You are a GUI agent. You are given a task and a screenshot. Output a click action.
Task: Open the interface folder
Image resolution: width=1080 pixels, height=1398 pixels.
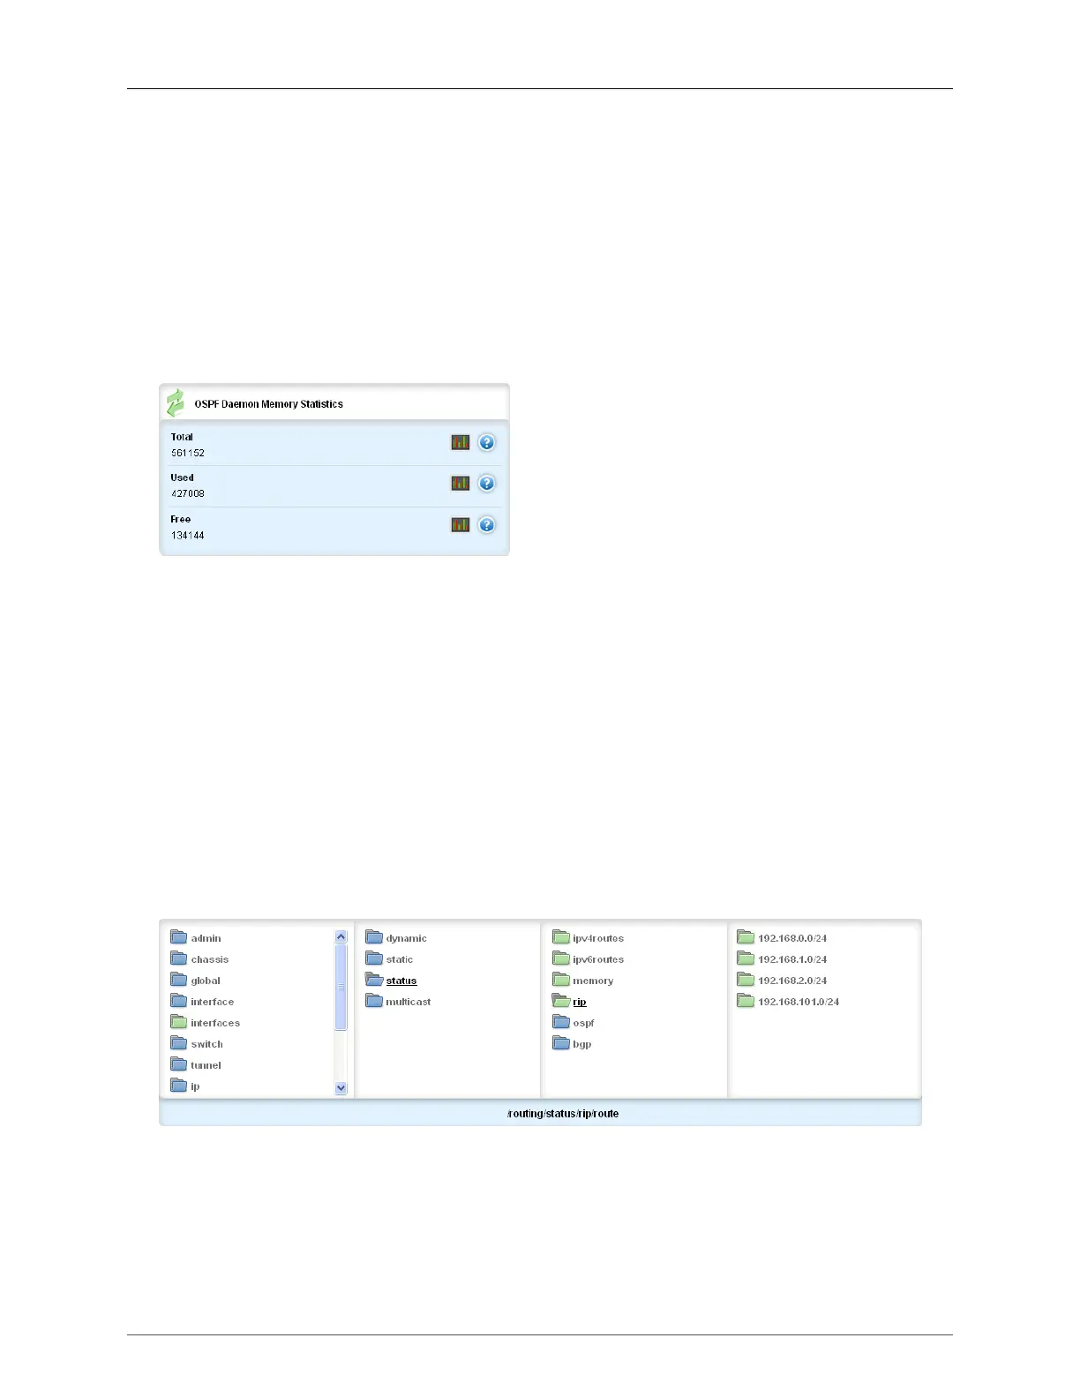pyautogui.click(x=202, y=1001)
